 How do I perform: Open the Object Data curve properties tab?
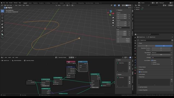point(135,68)
